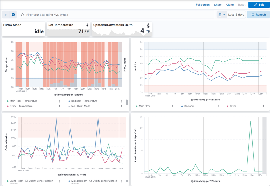Screen dimensions: 270x186
Task: Click the Edit dashboard button
Action: tap(259, 5)
